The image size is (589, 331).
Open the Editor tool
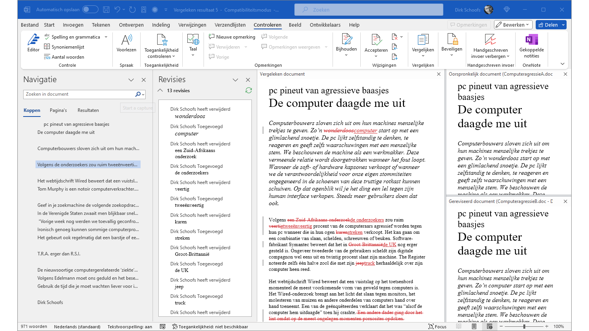pos(33,42)
